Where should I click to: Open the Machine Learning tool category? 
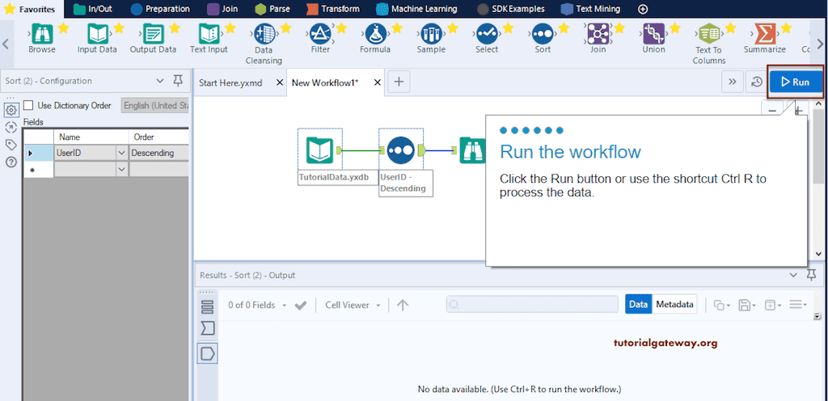pyautogui.click(x=416, y=8)
